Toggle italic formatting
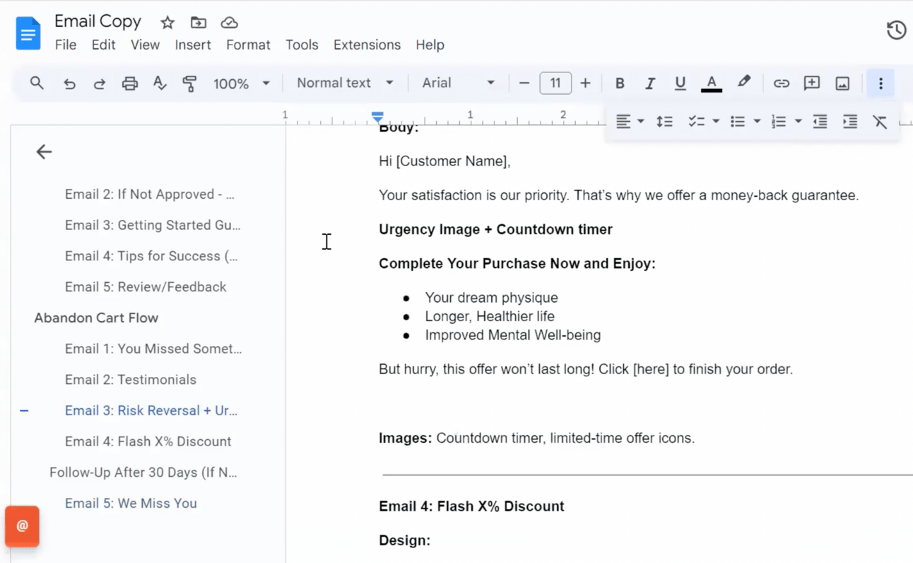This screenshot has height=563, width=913. click(x=649, y=83)
